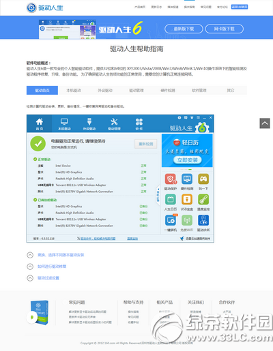Click the banner thumbnail of the app window
This screenshot has width=273, height=351.
tap(68, 29)
